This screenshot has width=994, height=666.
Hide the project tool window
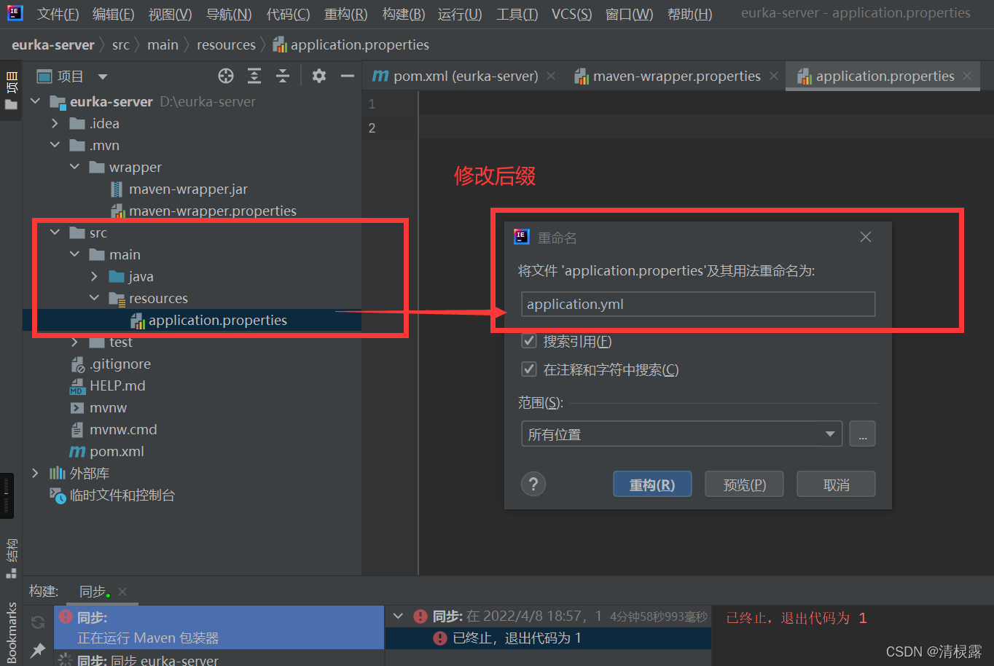[x=348, y=76]
